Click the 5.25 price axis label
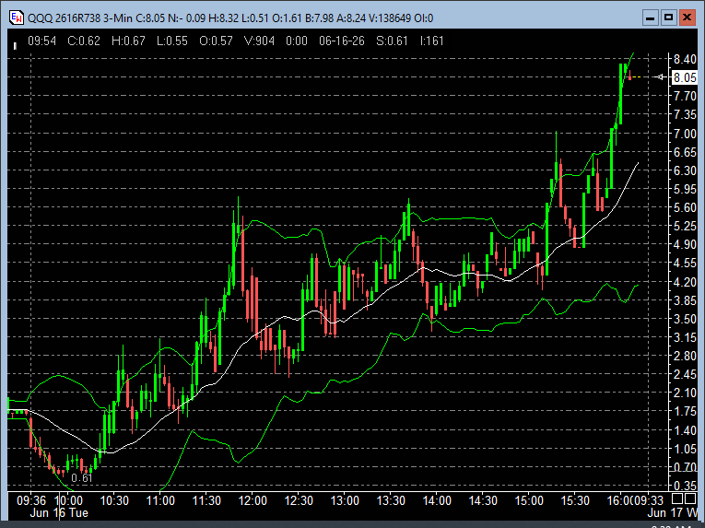Viewport: 705px width, 528px height. tap(685, 226)
